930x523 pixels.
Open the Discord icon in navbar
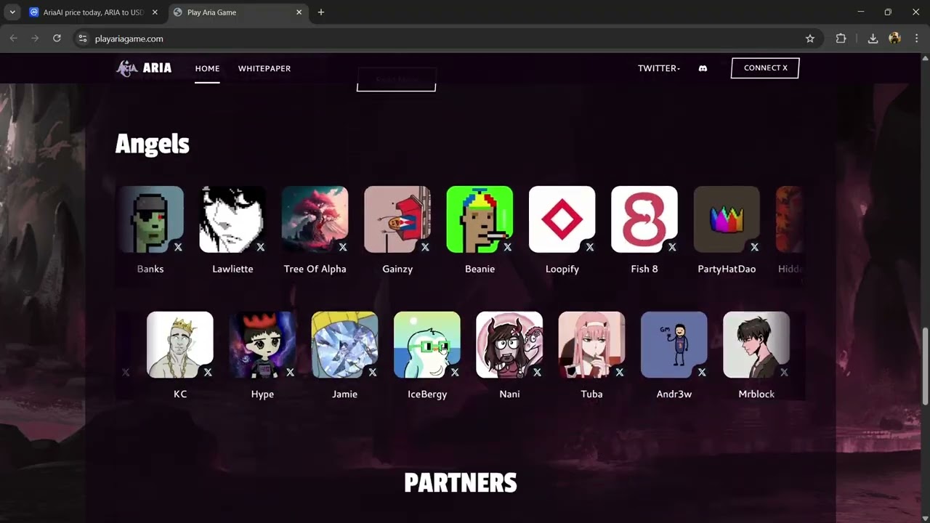point(703,68)
